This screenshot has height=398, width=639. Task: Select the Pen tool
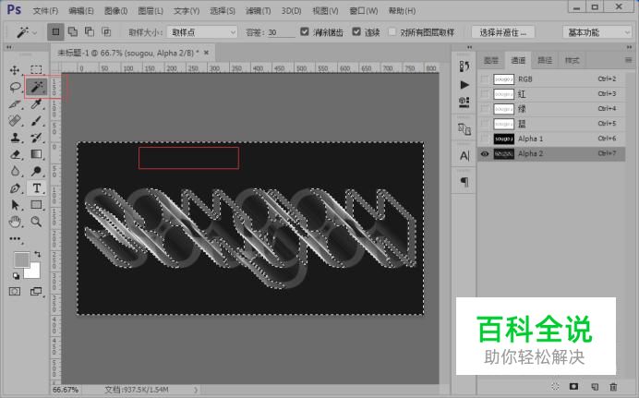15,188
